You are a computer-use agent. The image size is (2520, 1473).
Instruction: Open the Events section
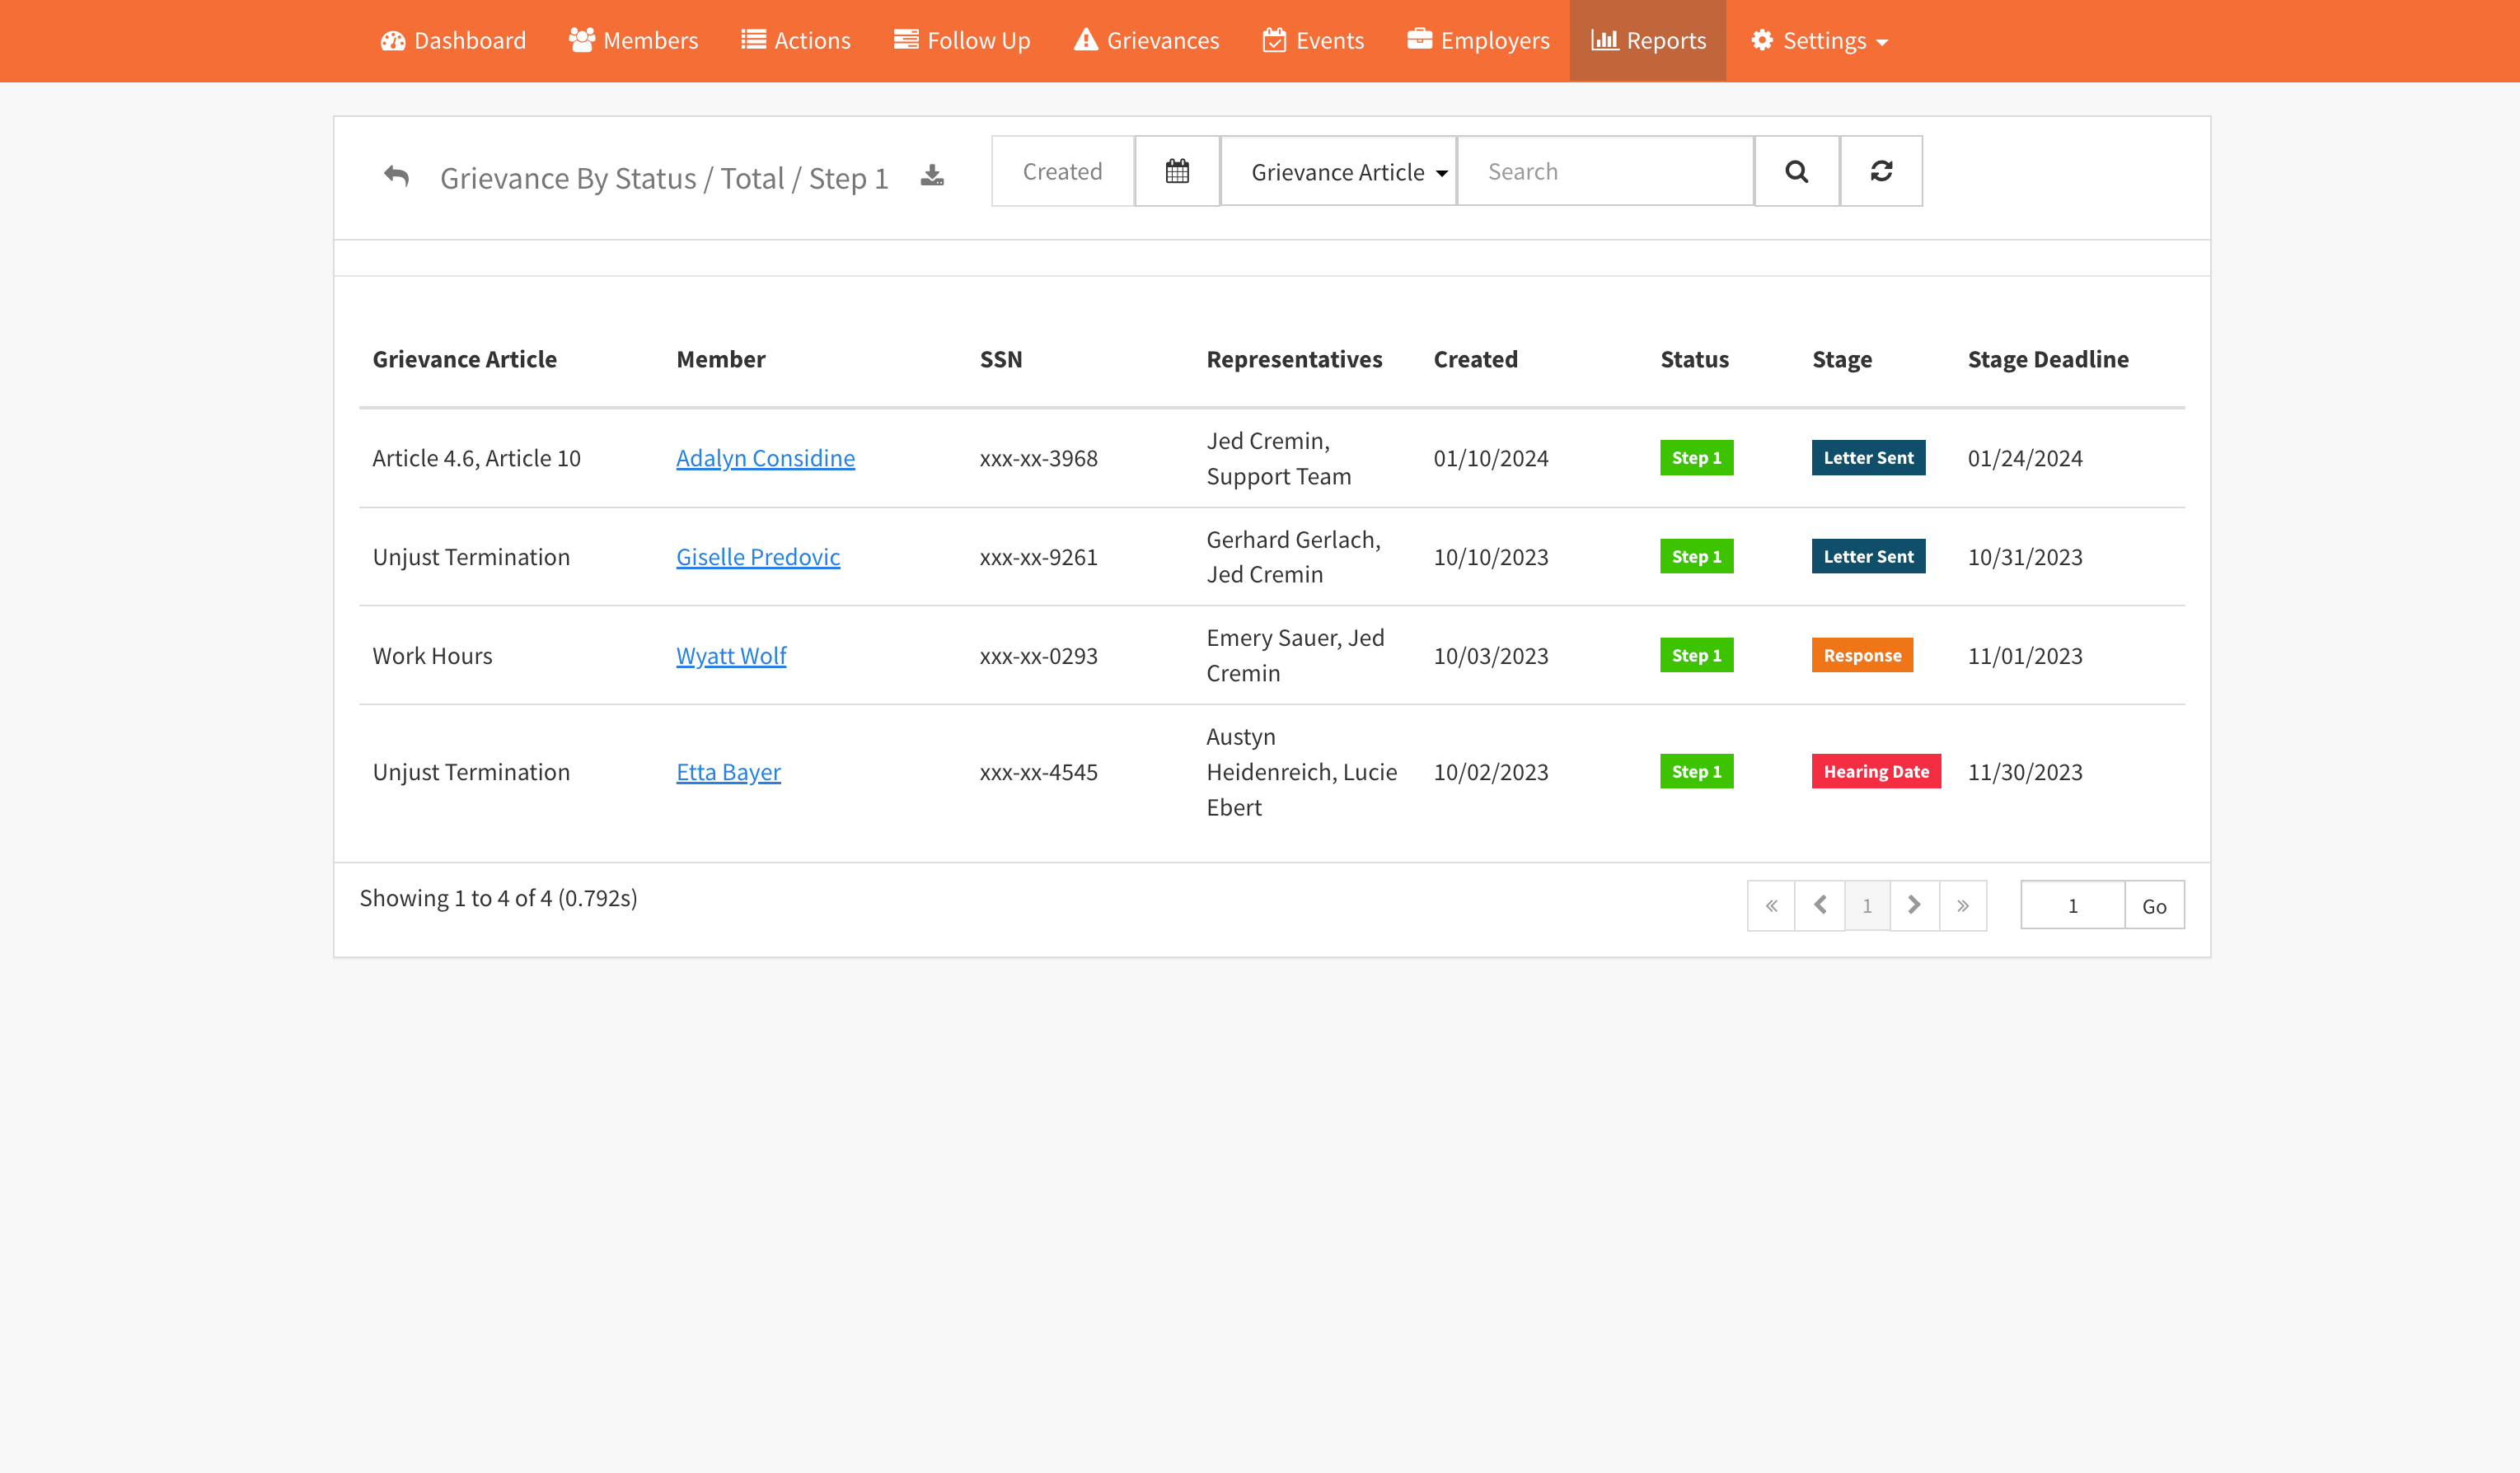(x=1313, y=40)
